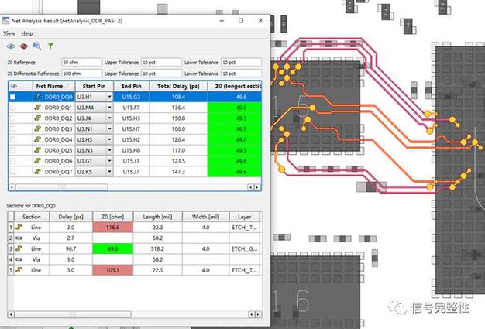Open the Start Pin dropdown for U3.K5
The height and width of the screenshot is (329, 485).
tap(109, 172)
